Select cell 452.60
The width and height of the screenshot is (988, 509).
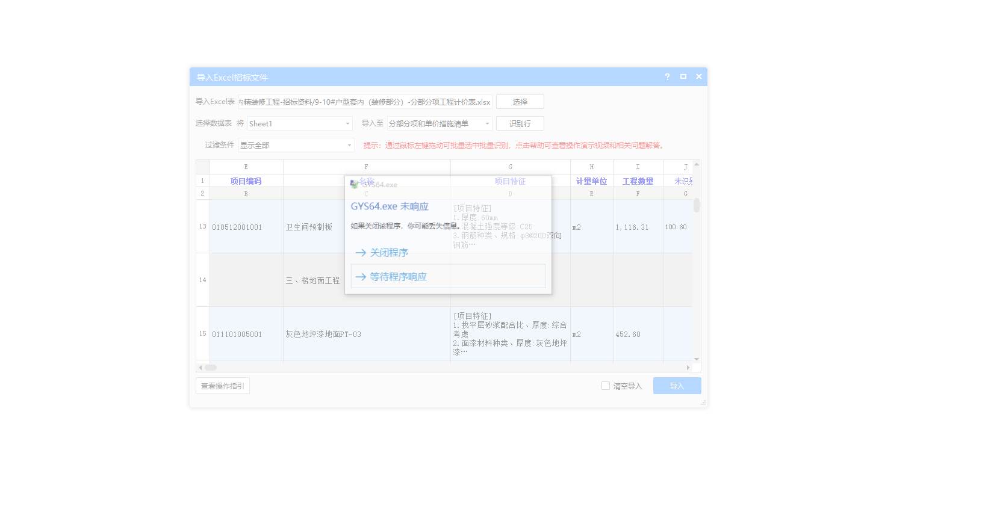click(638, 334)
